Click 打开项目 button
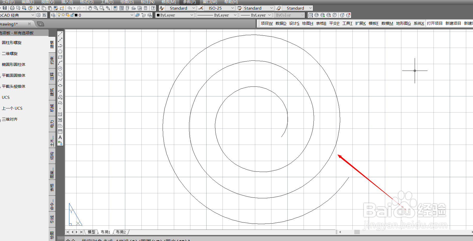Image resolution: width=473 pixels, height=241 pixels. tap(435, 23)
